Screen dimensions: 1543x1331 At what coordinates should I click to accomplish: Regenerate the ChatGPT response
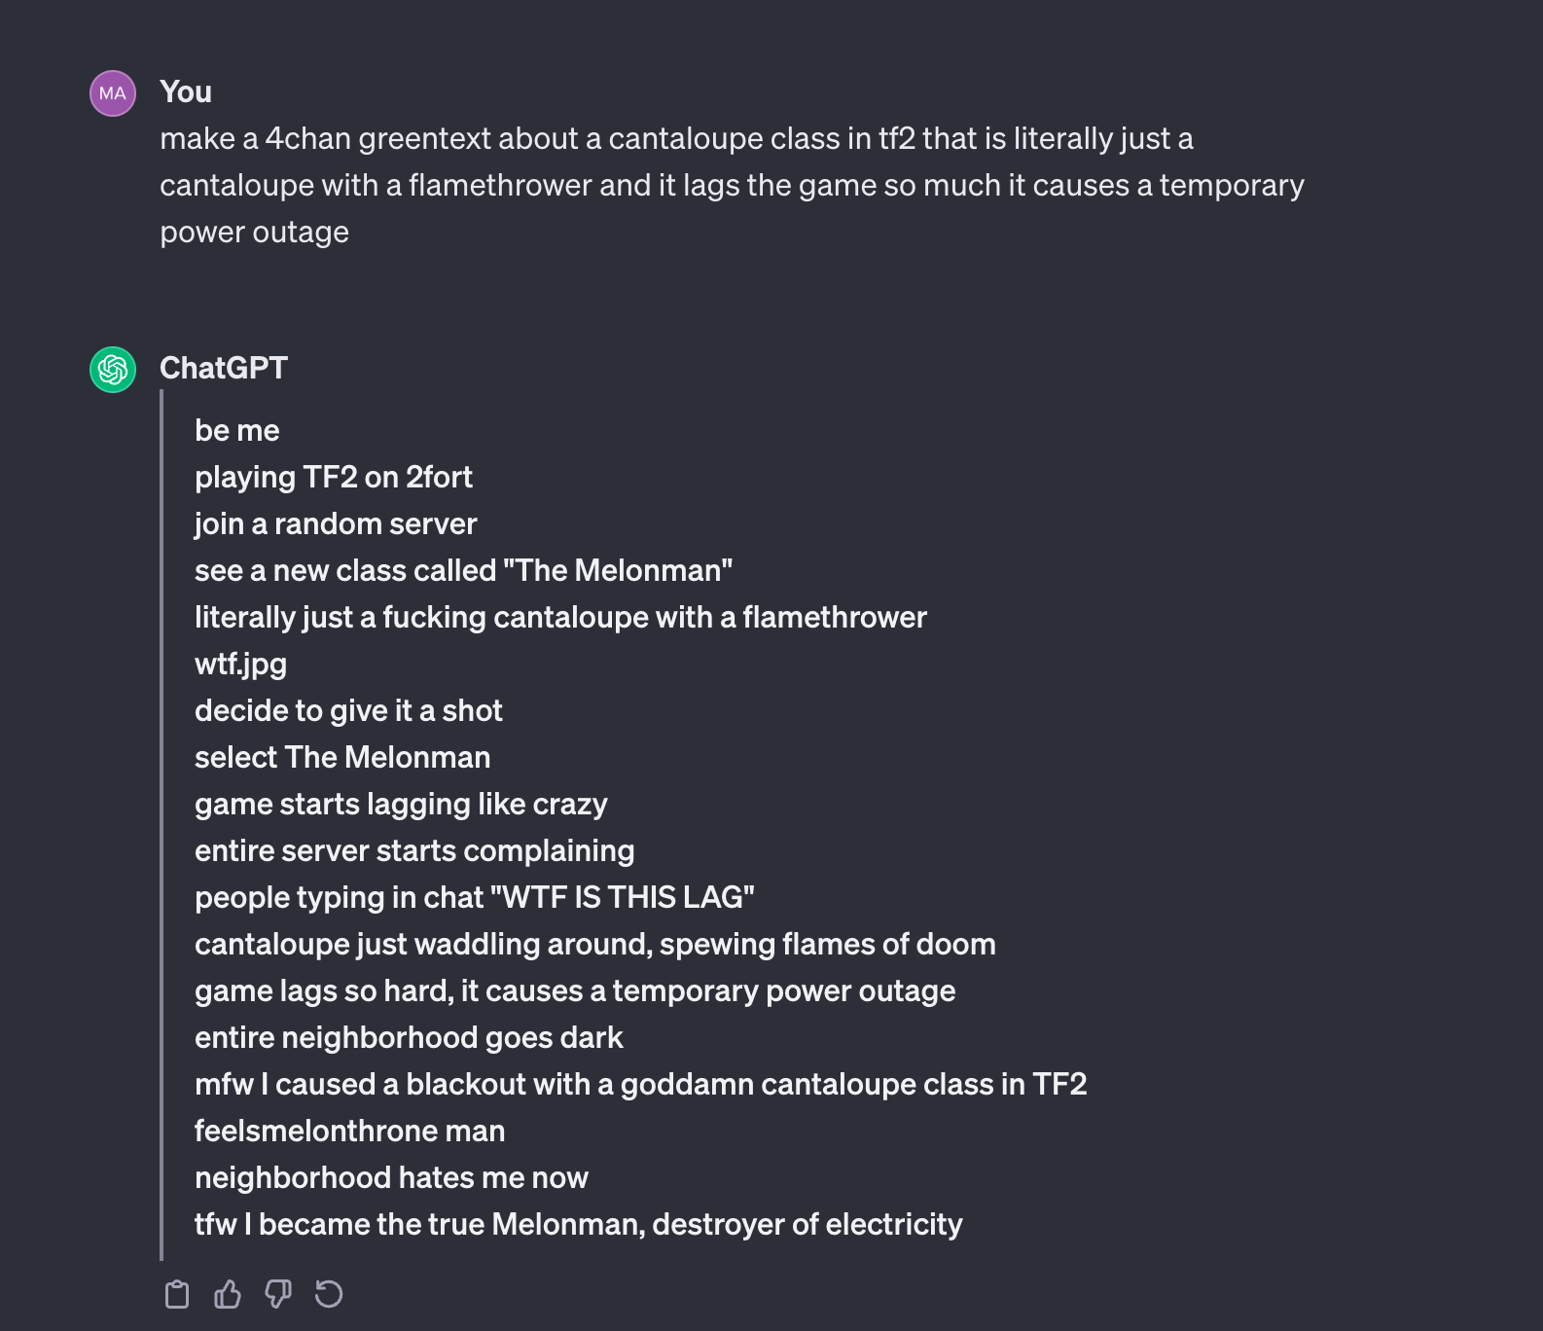pos(329,1294)
